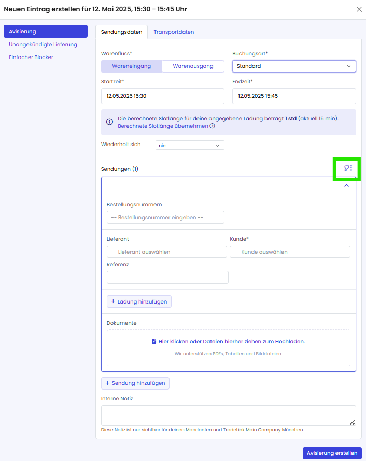Select Einfacher Blocker in the sidebar

(31, 57)
